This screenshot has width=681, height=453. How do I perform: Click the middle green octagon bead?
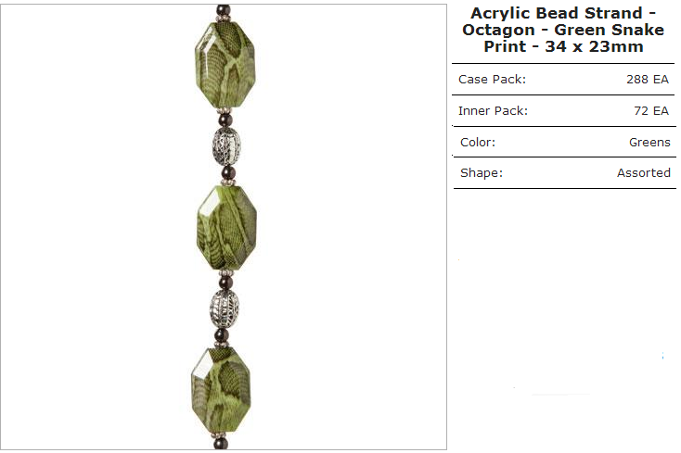[x=226, y=227]
